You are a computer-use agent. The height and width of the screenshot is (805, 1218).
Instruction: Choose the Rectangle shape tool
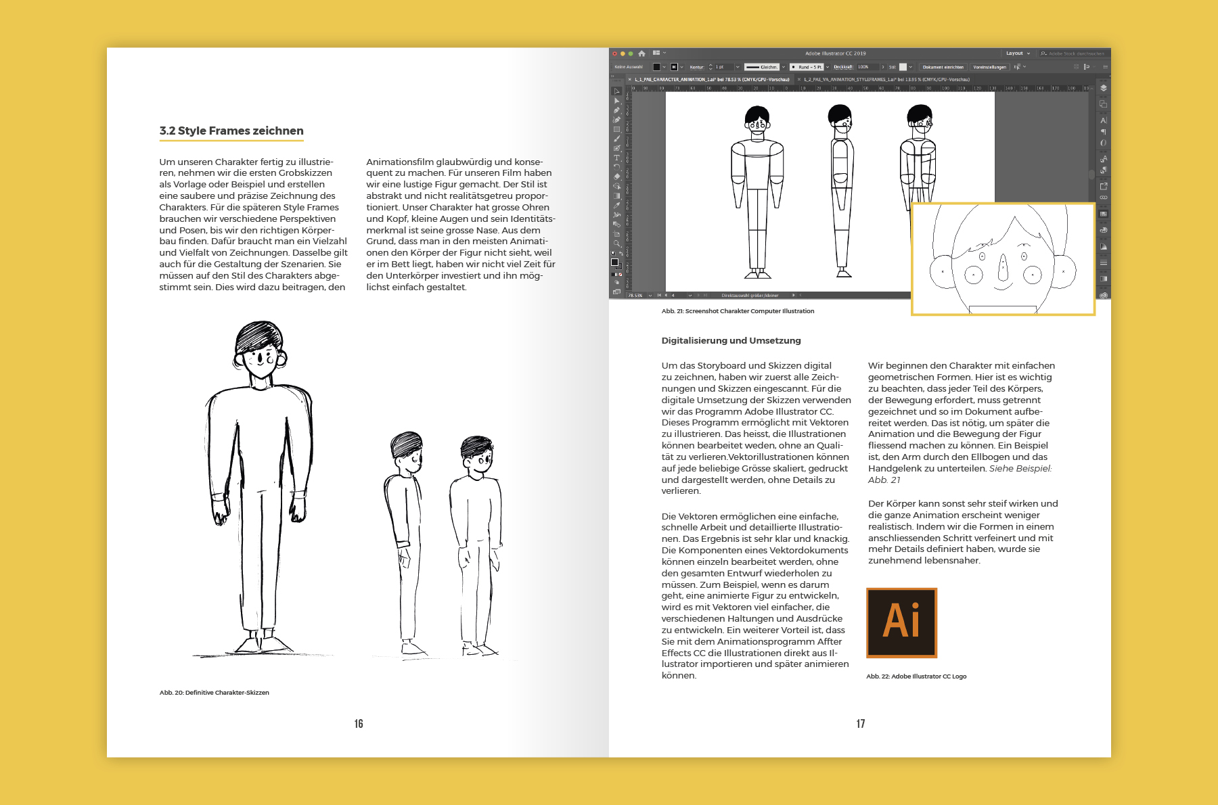click(x=616, y=129)
